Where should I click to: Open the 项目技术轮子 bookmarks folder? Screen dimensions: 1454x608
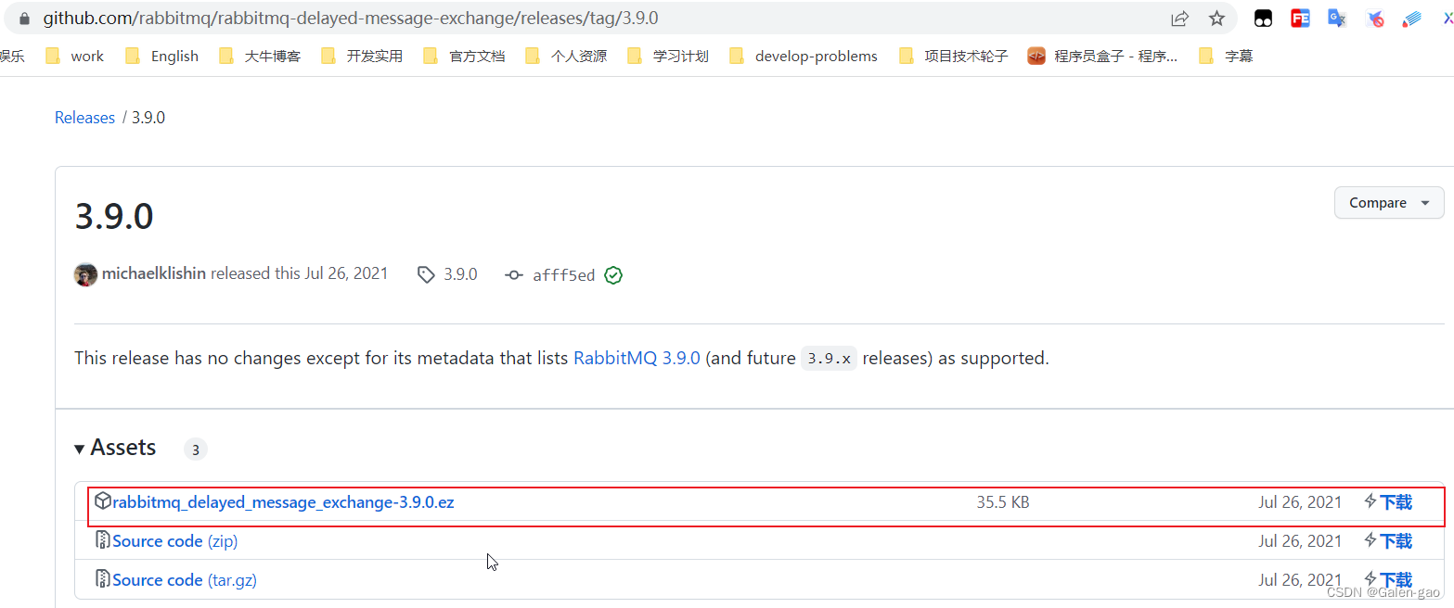(x=954, y=57)
